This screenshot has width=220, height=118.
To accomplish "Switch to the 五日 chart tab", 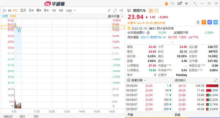I will [x=23, y=11].
